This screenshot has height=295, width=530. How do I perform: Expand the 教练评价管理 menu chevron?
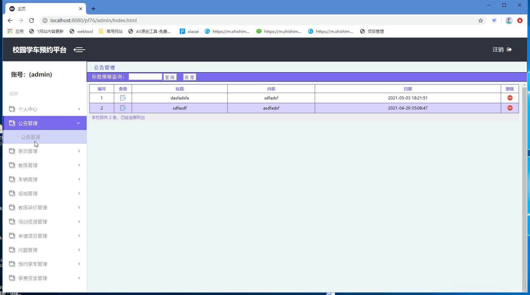coord(79,207)
